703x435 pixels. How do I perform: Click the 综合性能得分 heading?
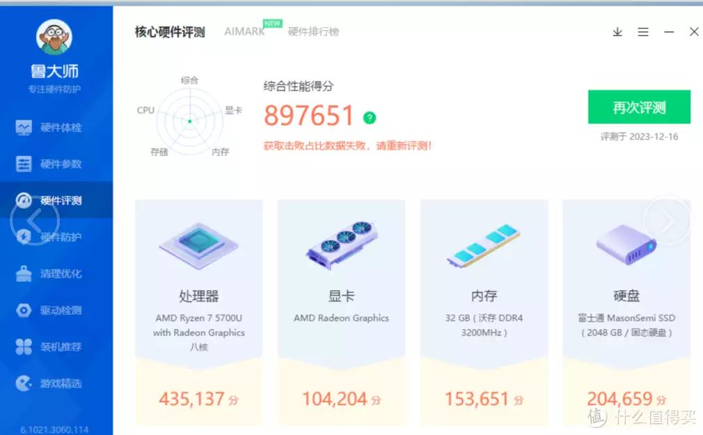click(299, 86)
